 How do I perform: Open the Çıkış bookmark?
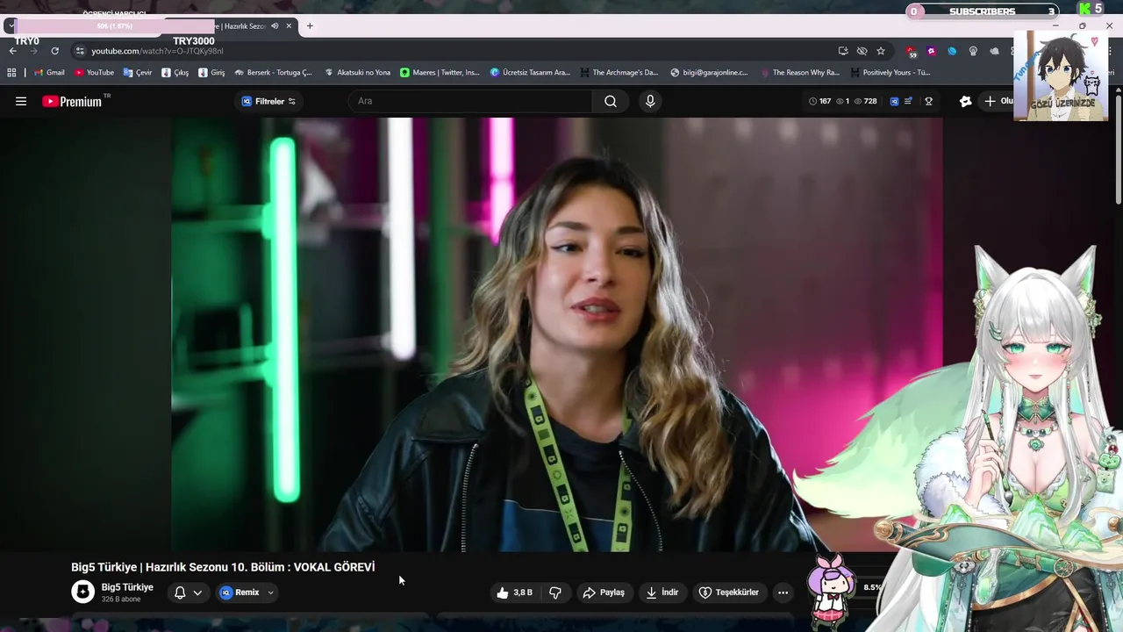tap(175, 73)
